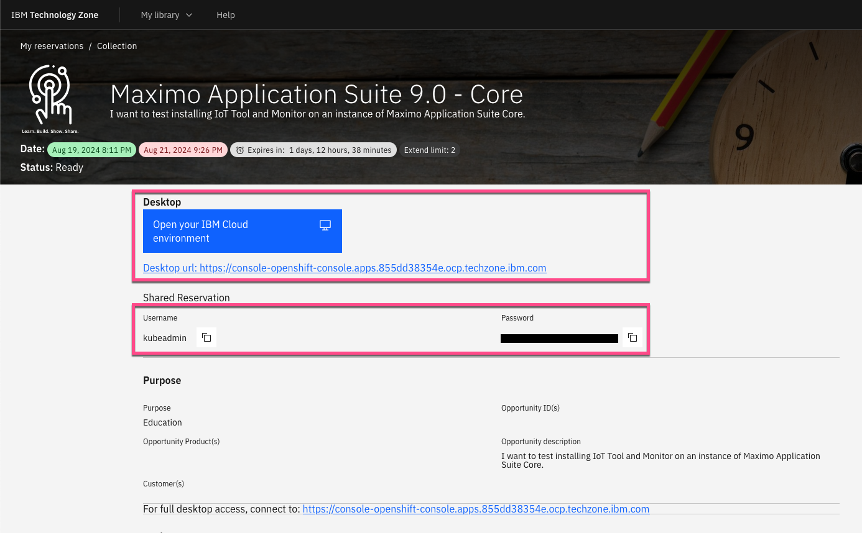
Task: Click the Opportunity Product(s) label
Action: (182, 442)
